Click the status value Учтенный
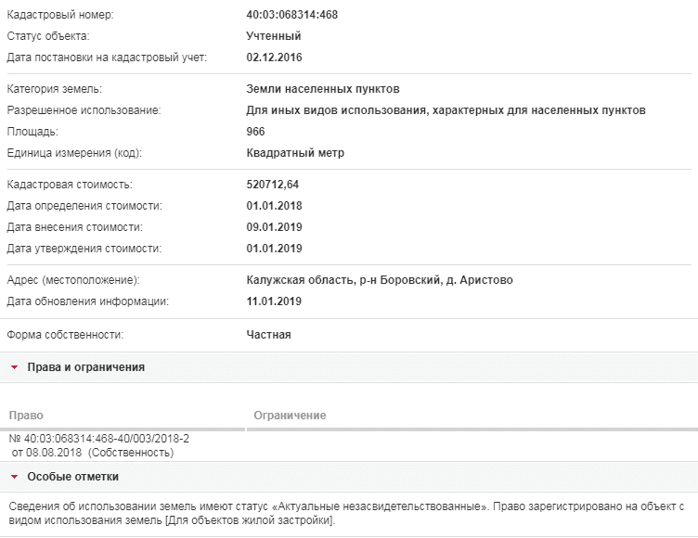The width and height of the screenshot is (698, 538). 274,36
